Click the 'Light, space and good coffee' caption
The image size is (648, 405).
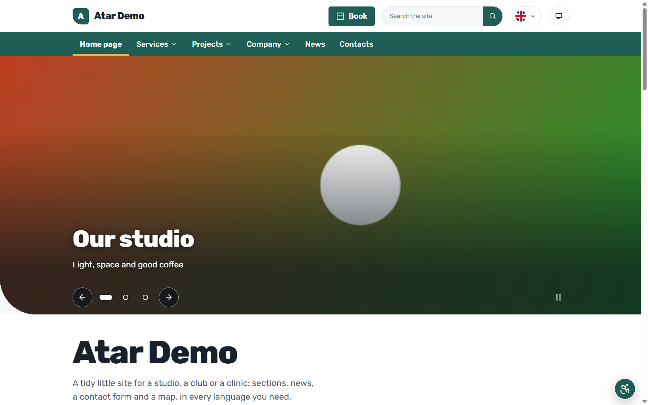click(128, 264)
